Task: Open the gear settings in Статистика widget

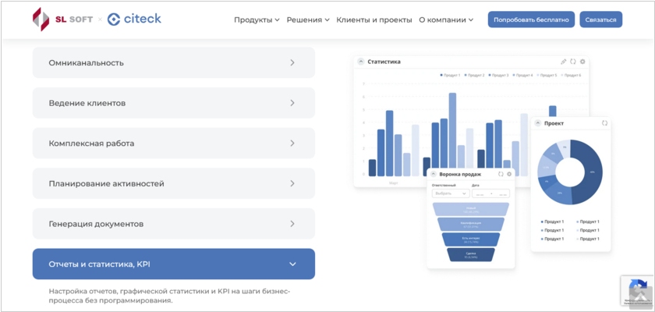Action: coord(582,62)
